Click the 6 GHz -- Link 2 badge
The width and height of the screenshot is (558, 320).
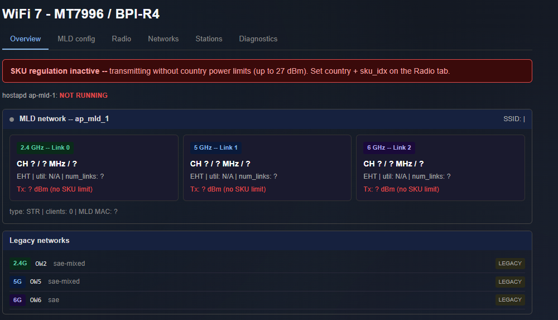pyautogui.click(x=389, y=147)
